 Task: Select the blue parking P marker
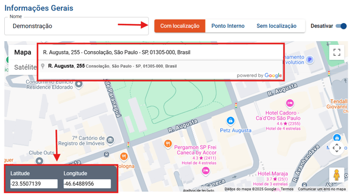pyautogui.click(x=310, y=60)
